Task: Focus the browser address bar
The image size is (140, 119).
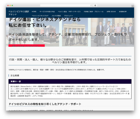Action: tap(65, 5)
